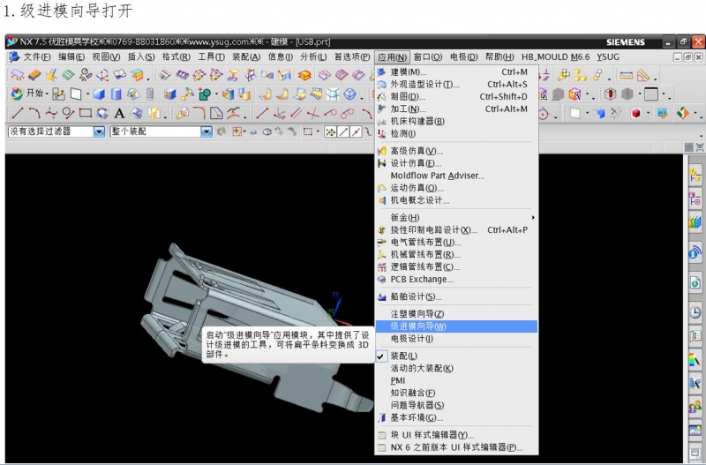
Task: Open the System Scenes picture side icon
Action: (695, 431)
